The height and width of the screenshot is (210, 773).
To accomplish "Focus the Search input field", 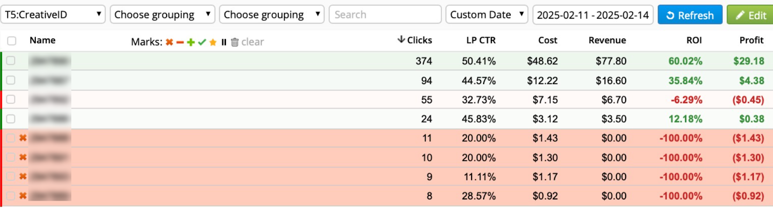I will 385,14.
